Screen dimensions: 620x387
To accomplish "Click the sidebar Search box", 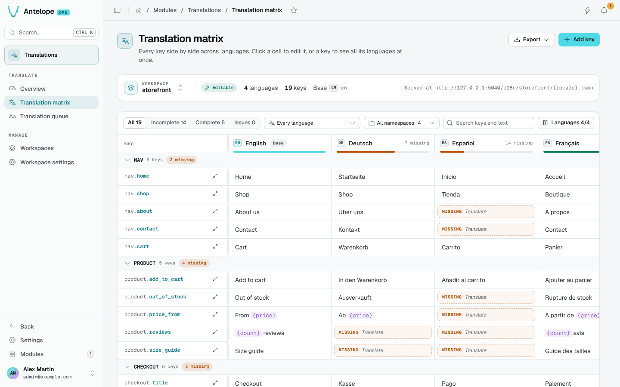I will click(x=51, y=33).
